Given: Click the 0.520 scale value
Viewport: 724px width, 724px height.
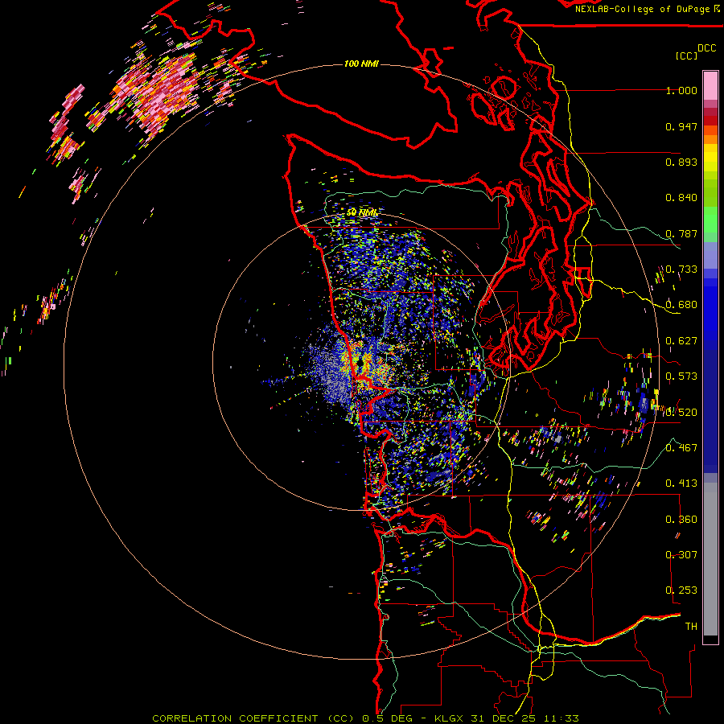Looking at the screenshot, I should coord(681,412).
